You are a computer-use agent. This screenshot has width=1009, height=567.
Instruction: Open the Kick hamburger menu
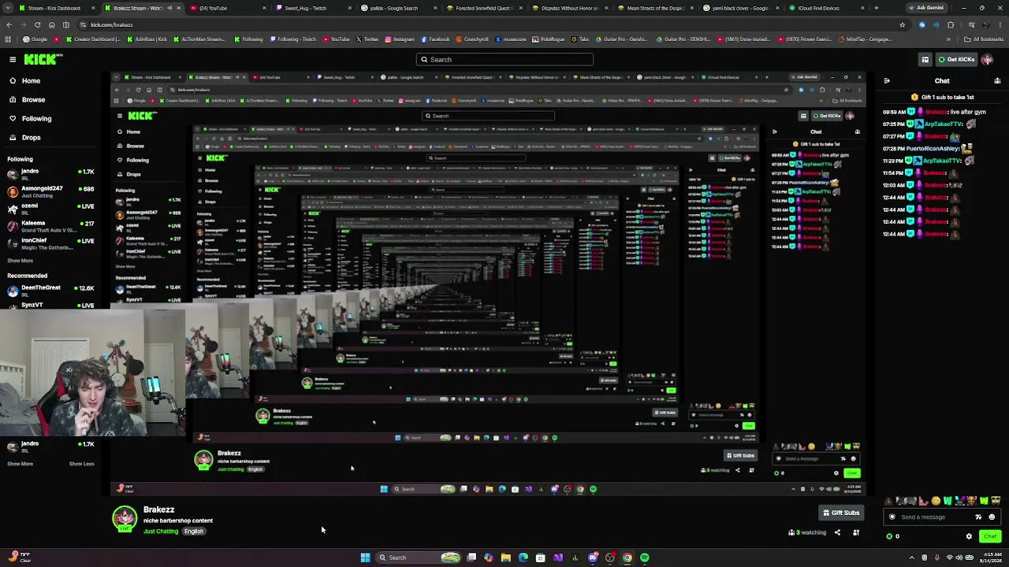(x=13, y=59)
